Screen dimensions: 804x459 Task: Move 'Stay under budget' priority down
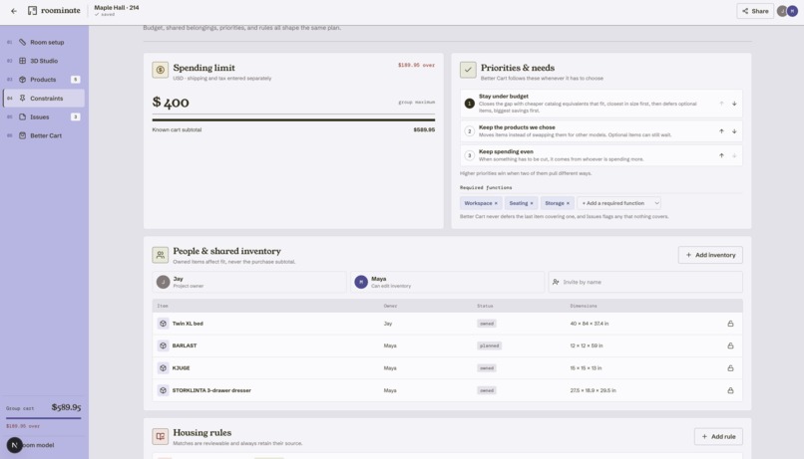tap(734, 104)
